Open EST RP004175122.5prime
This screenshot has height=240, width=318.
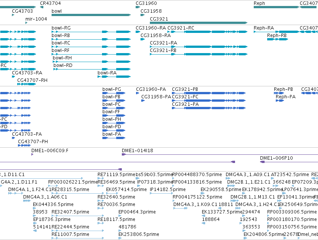174,201
